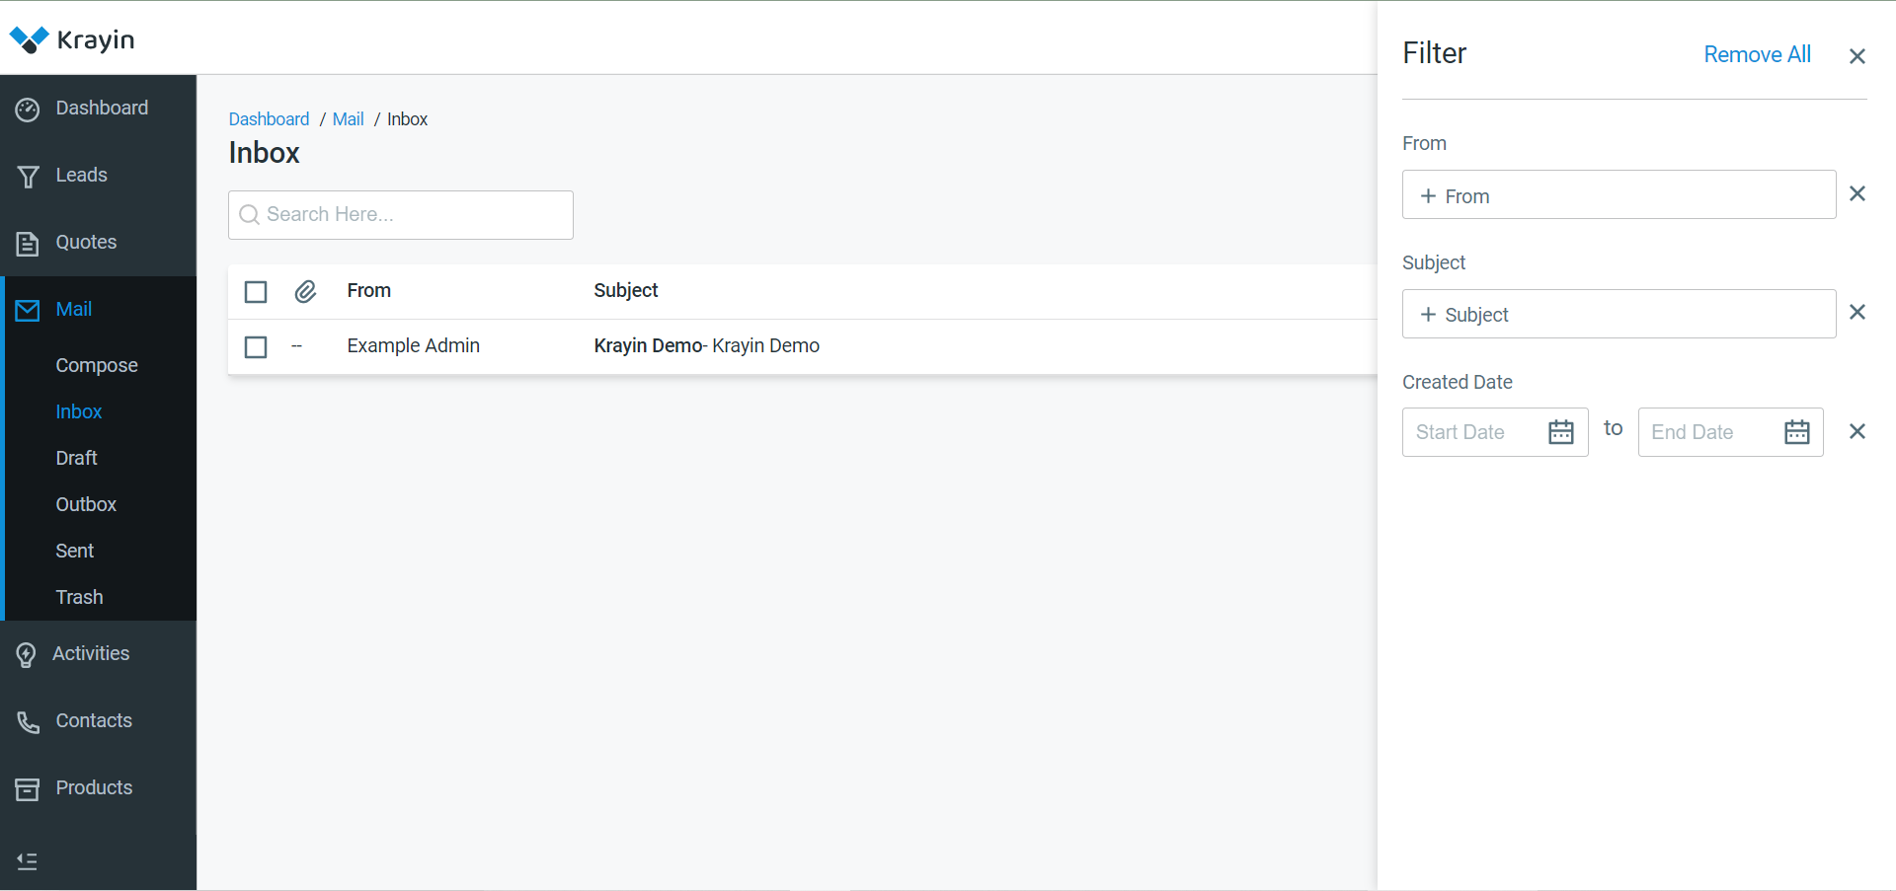Open Activities using the lightbulb icon
This screenshot has height=891, width=1896.
28,653
